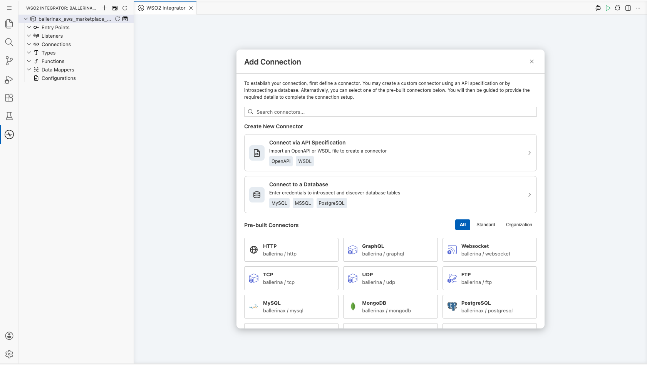This screenshot has height=365, width=647.
Task: Open the Extensions view
Action: [x=9, y=98]
